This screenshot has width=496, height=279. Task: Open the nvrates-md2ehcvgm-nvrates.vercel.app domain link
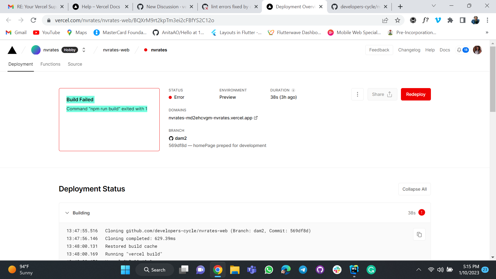pyautogui.click(x=210, y=118)
